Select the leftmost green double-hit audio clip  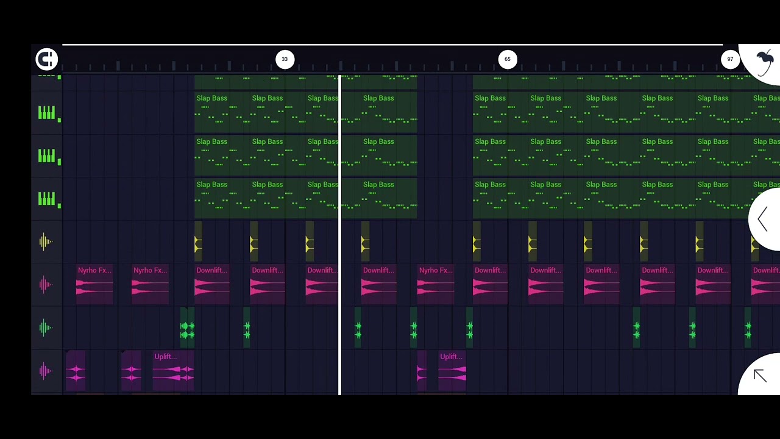(x=187, y=328)
